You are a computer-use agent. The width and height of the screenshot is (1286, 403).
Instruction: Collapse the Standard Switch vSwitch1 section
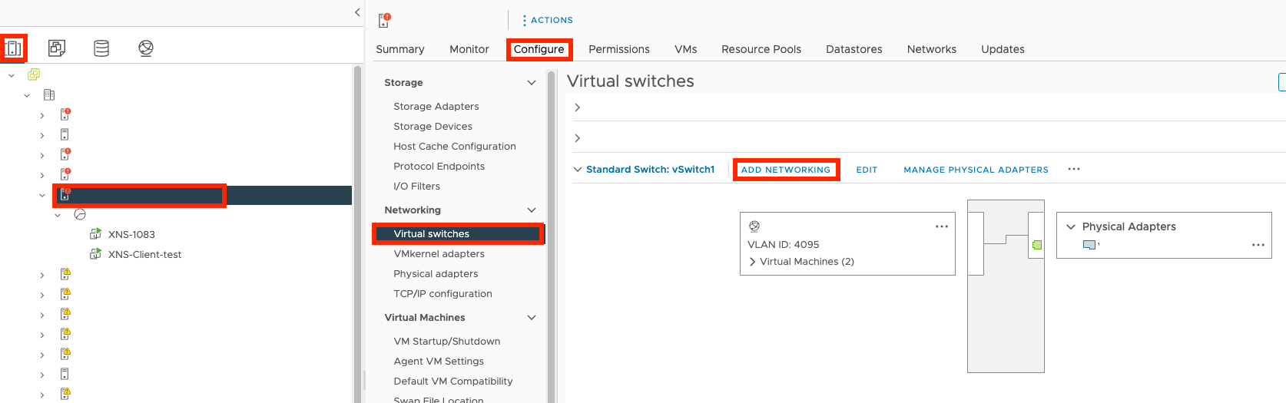pyautogui.click(x=578, y=170)
